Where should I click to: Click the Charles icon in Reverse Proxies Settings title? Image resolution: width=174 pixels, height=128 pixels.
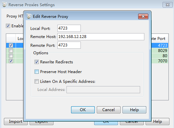(5, 5)
